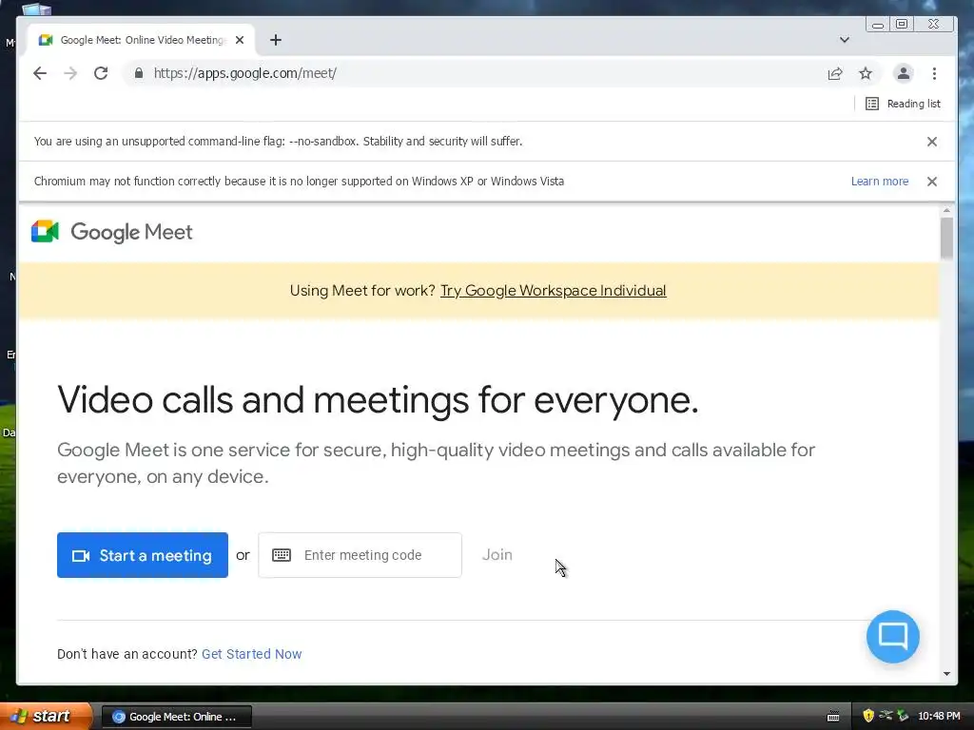Click the scrollbar up arrow
Viewport: 974px width, 730px height.
click(x=946, y=211)
